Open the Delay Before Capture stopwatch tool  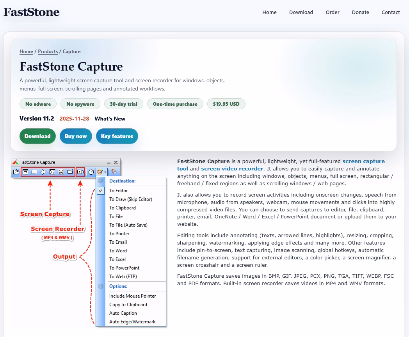tap(91, 171)
